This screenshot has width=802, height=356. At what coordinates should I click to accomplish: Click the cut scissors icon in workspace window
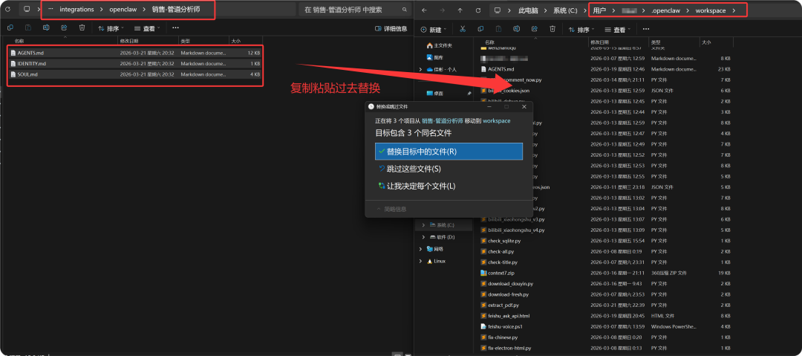pyautogui.click(x=463, y=30)
